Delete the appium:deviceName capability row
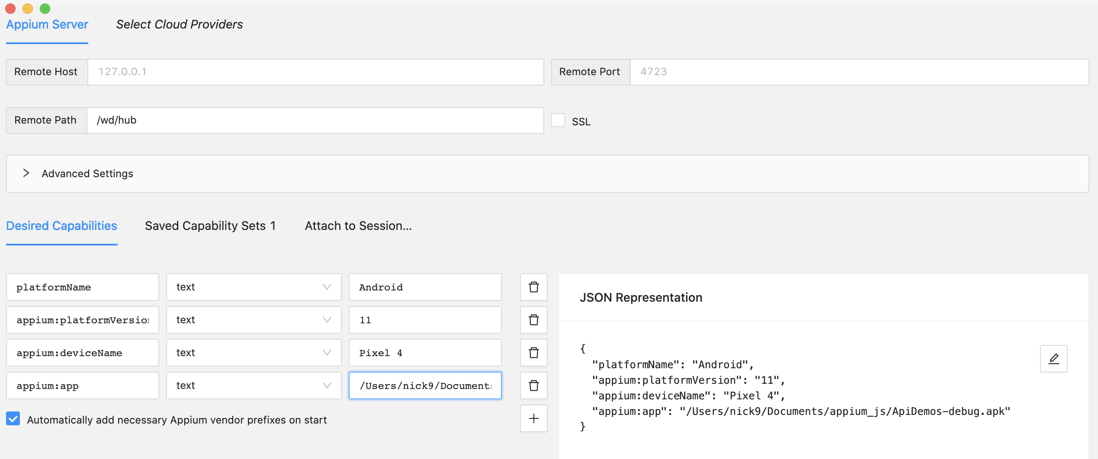Screen dimensions: 1098x459 point(533,353)
